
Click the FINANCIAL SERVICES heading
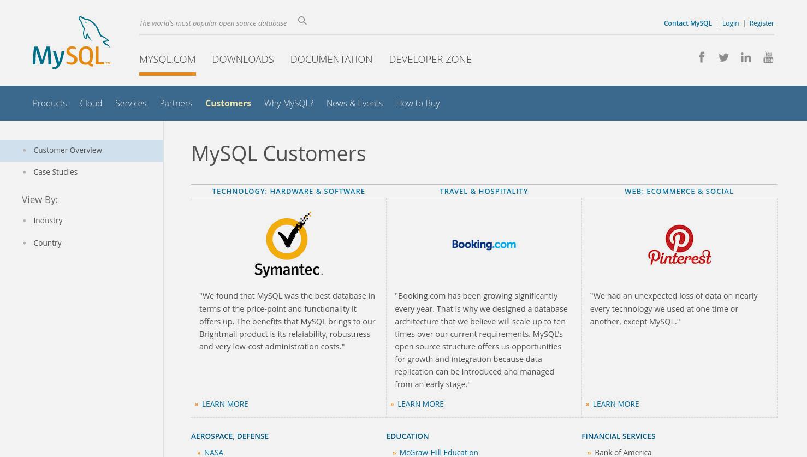pyautogui.click(x=618, y=436)
